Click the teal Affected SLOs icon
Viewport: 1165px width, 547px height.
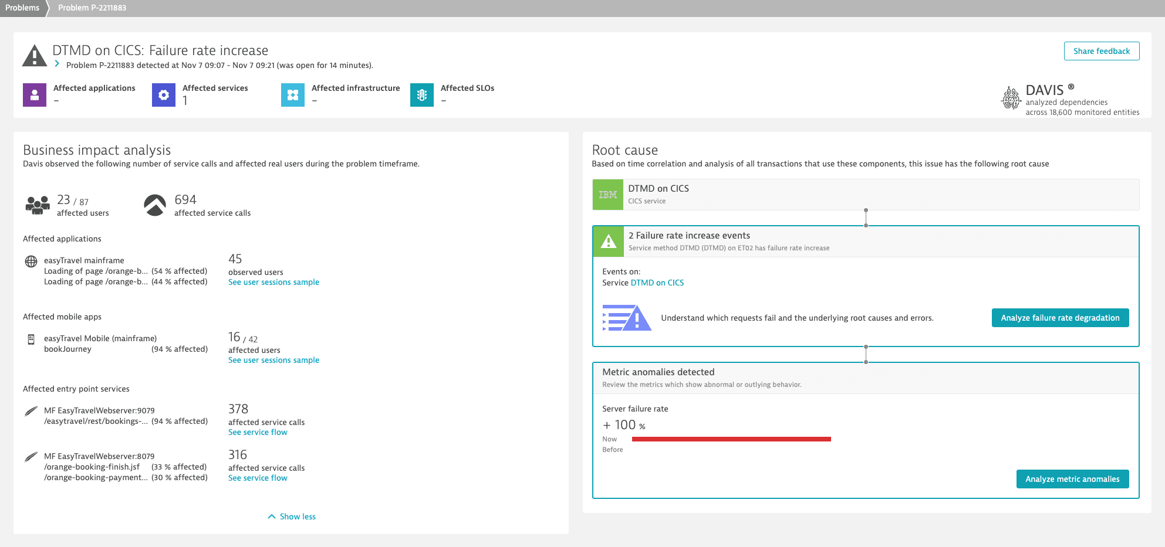(422, 95)
